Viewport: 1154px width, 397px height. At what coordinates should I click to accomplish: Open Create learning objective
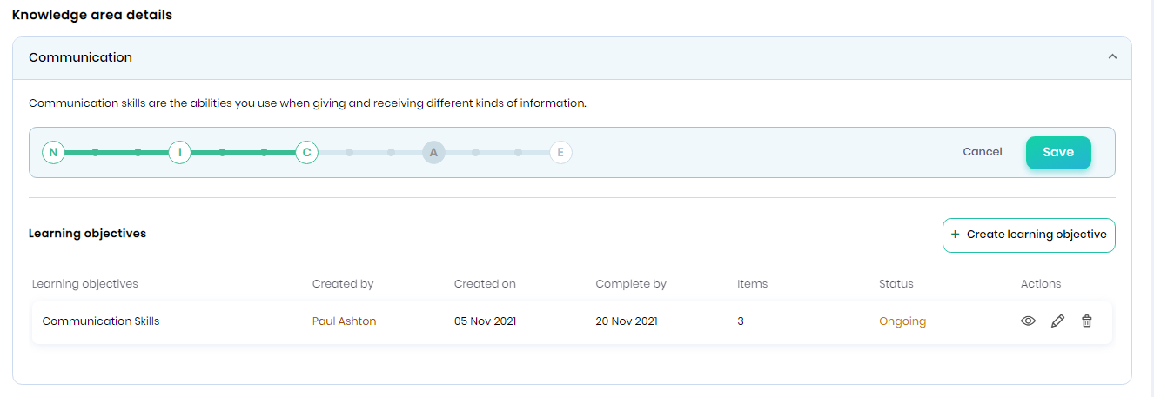(1029, 235)
